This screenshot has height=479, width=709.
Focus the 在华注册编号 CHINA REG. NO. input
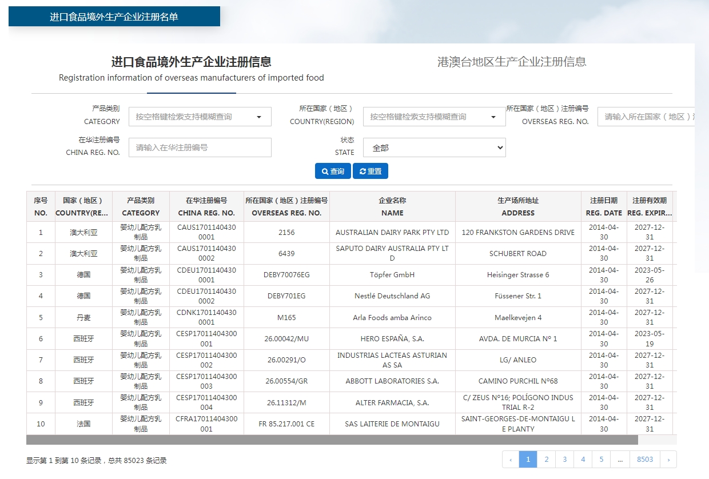click(200, 147)
